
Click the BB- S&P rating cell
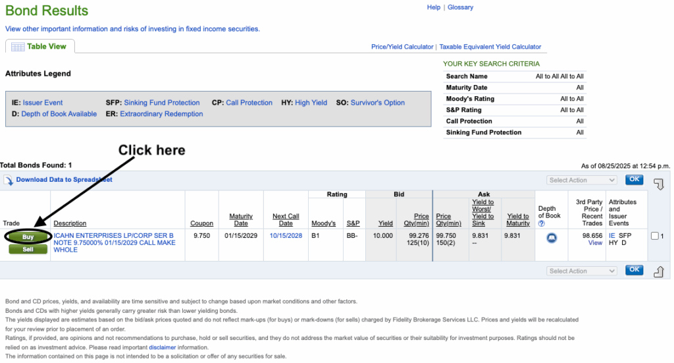[x=352, y=236]
